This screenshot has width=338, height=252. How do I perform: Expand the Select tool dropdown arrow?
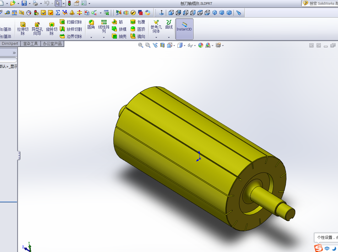point(63,3)
